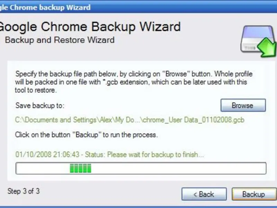Click the green arrow on drive icon
This screenshot has width=277, height=208.
(x=267, y=47)
